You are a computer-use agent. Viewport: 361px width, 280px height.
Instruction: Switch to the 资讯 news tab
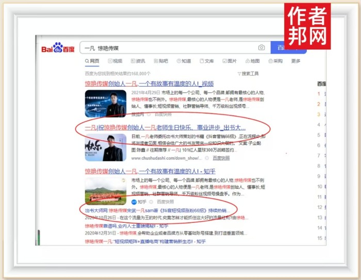[x=138, y=61]
